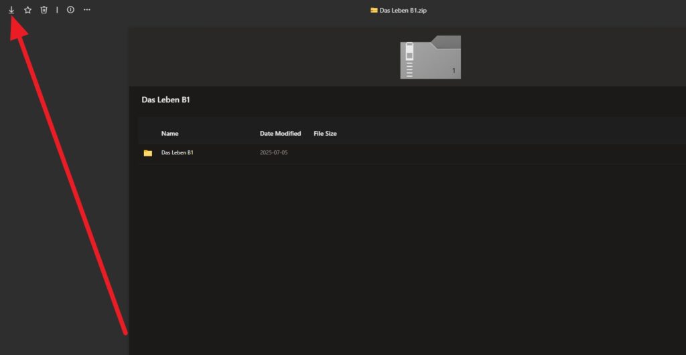Viewport: 686px width, 355px height.
Task: Open file details info icon
Action: 70,9
